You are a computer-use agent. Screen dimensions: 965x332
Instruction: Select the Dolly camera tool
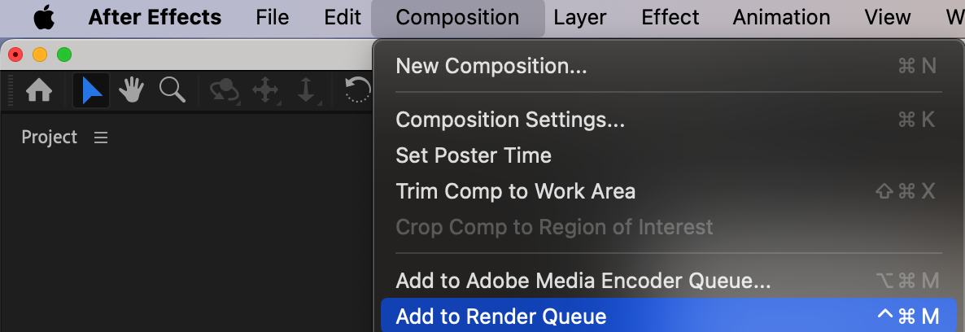point(306,90)
